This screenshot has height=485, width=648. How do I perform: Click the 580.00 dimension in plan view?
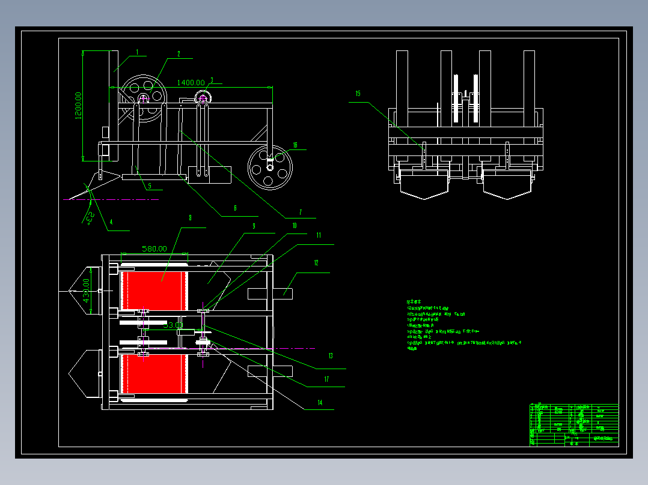pyautogui.click(x=154, y=249)
